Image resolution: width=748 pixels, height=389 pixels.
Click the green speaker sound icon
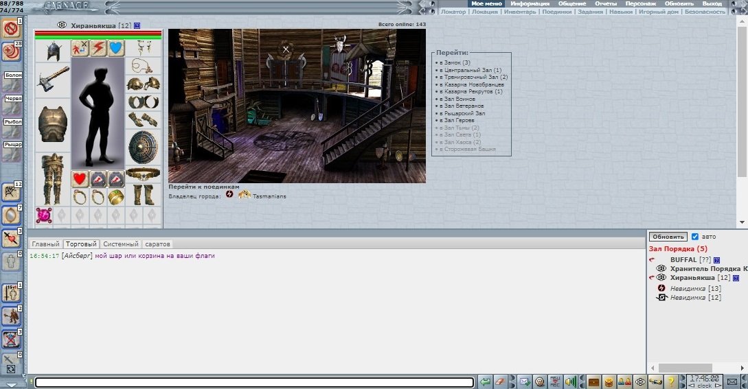(x=570, y=381)
